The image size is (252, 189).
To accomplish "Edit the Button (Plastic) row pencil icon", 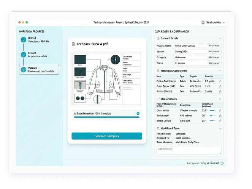I will pos(220,91).
